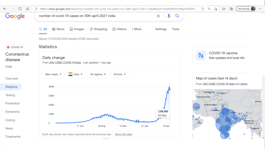Open the More search options menu

click(137, 29)
